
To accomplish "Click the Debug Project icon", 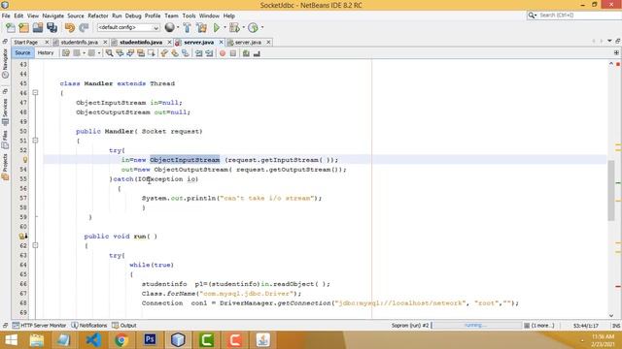I will point(234,28).
